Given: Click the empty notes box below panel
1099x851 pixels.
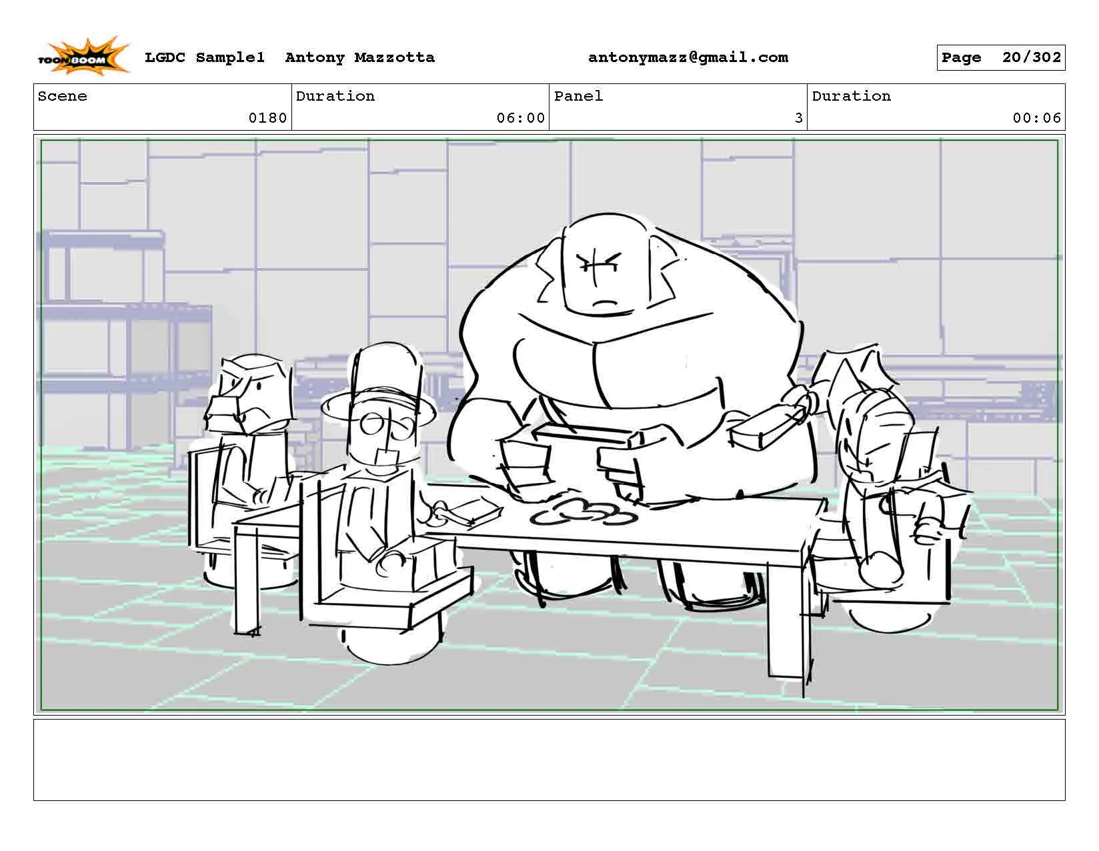Looking at the screenshot, I should pos(549,760).
